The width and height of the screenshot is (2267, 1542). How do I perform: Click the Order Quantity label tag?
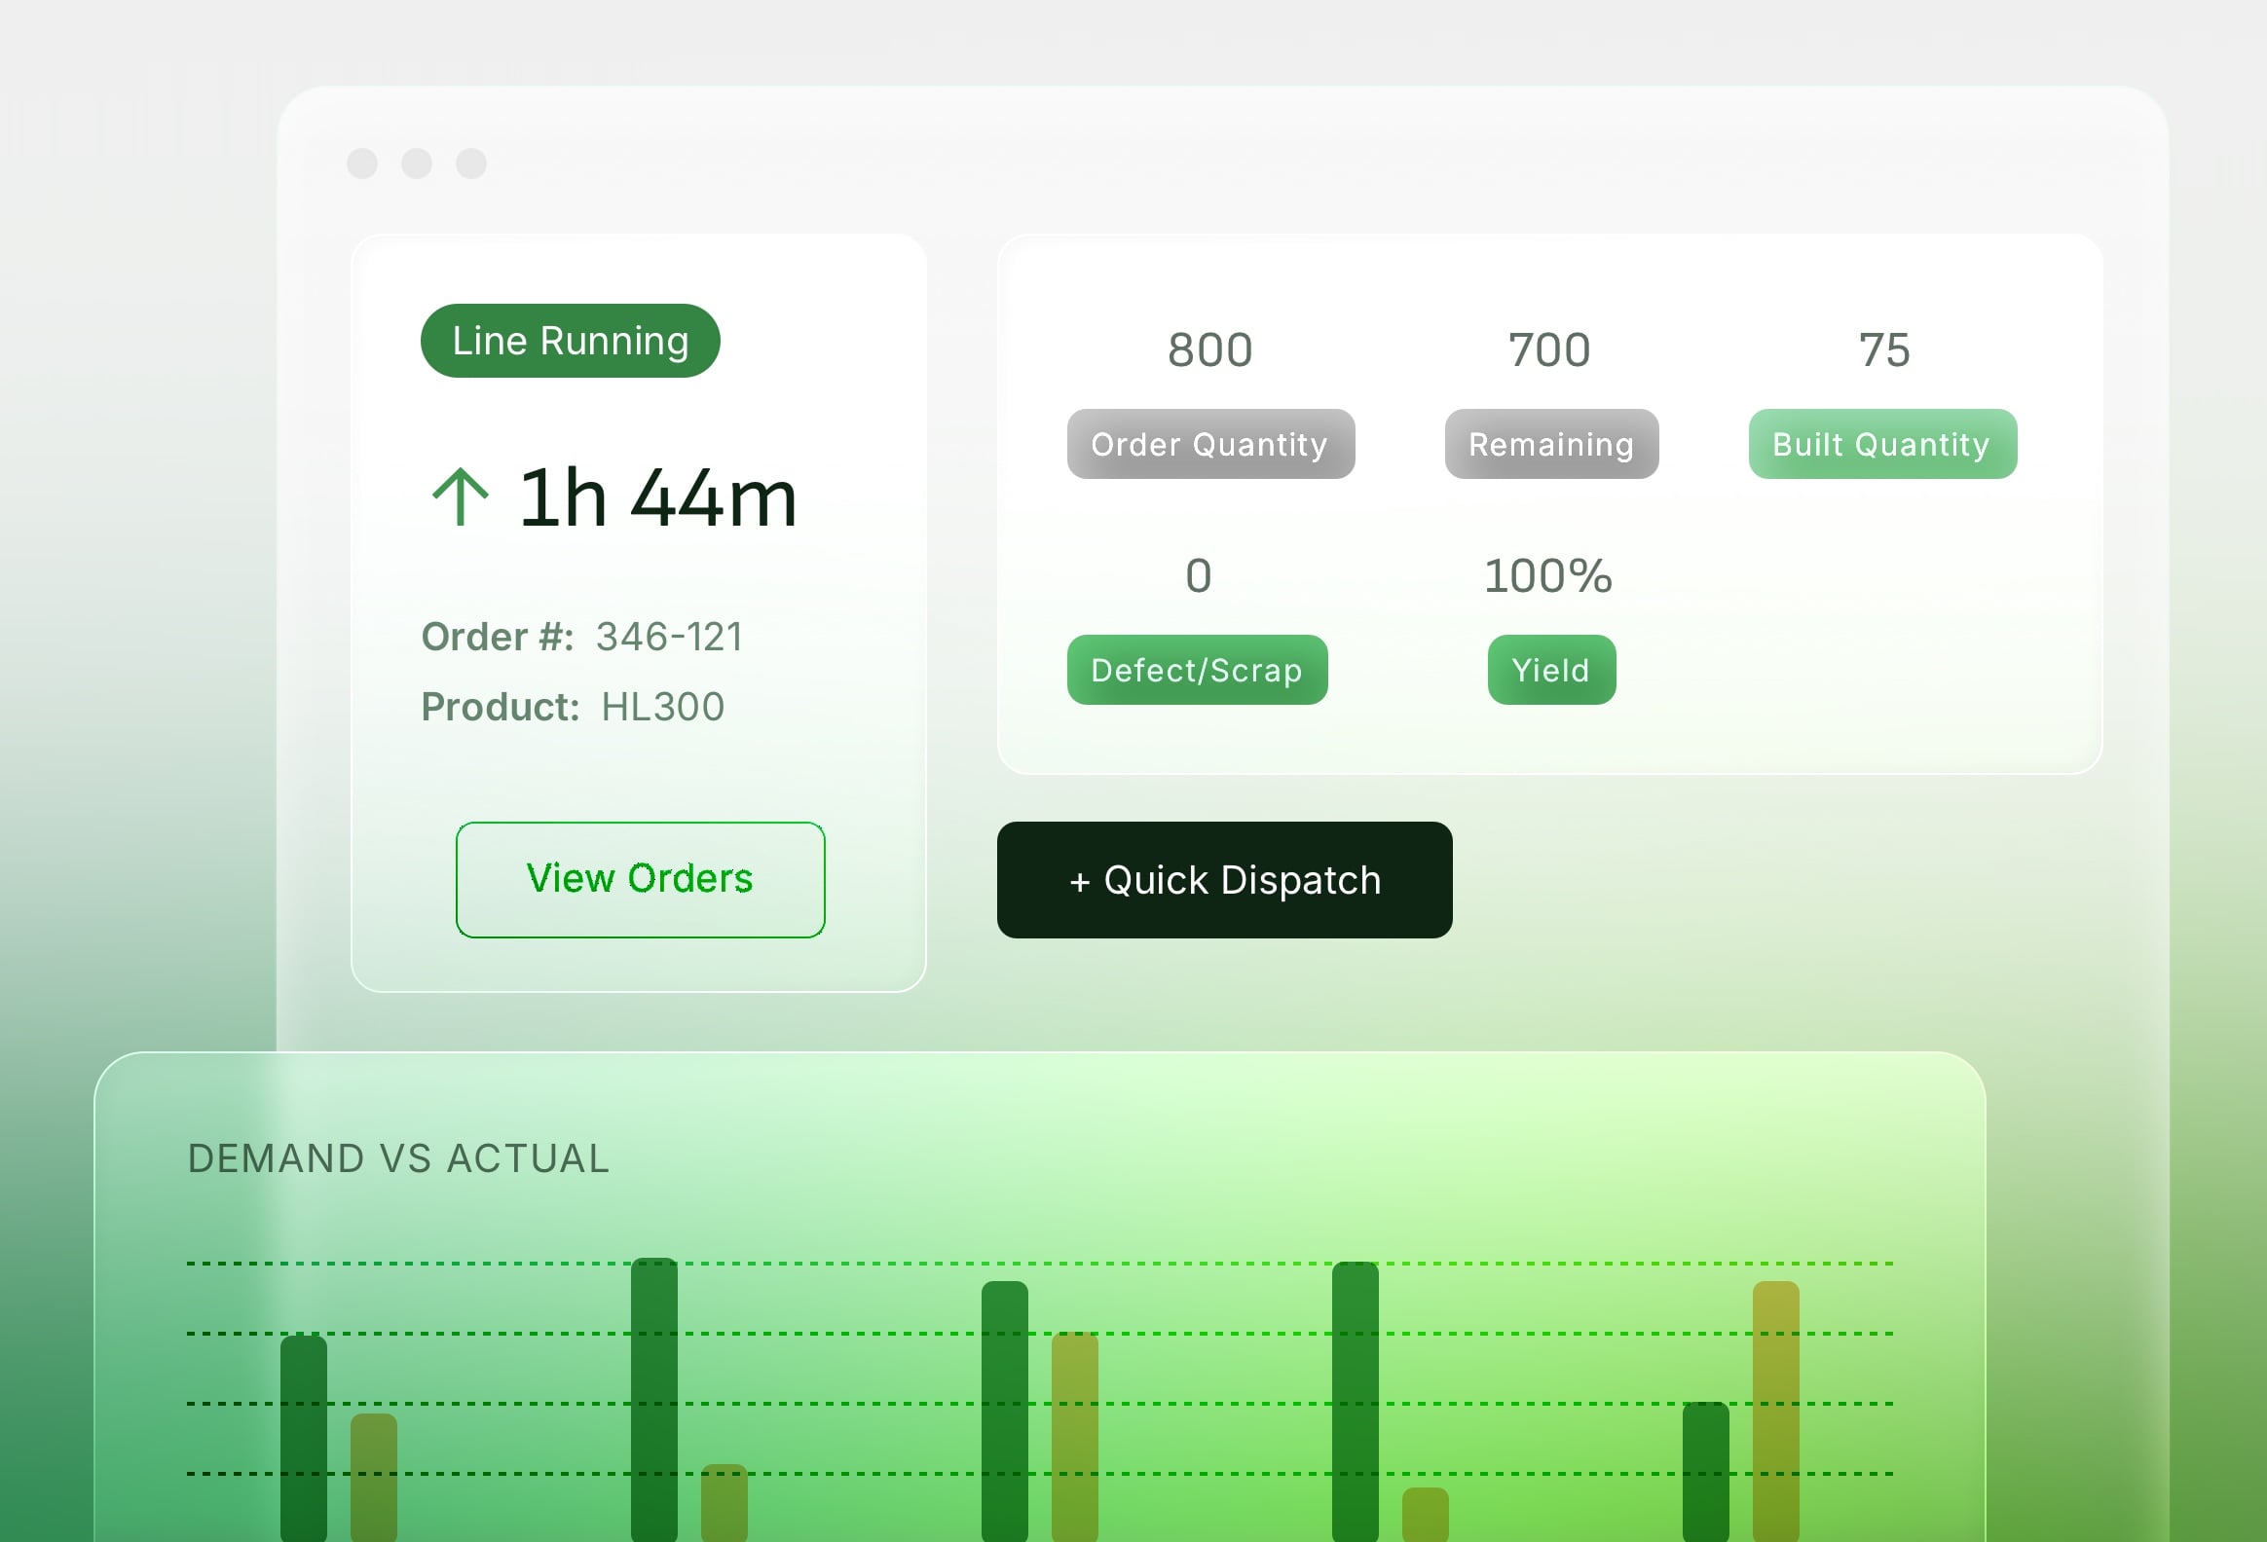(1210, 444)
